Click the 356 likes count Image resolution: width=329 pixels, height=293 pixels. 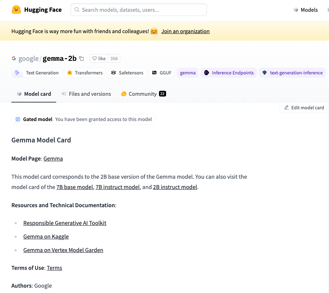(x=114, y=58)
